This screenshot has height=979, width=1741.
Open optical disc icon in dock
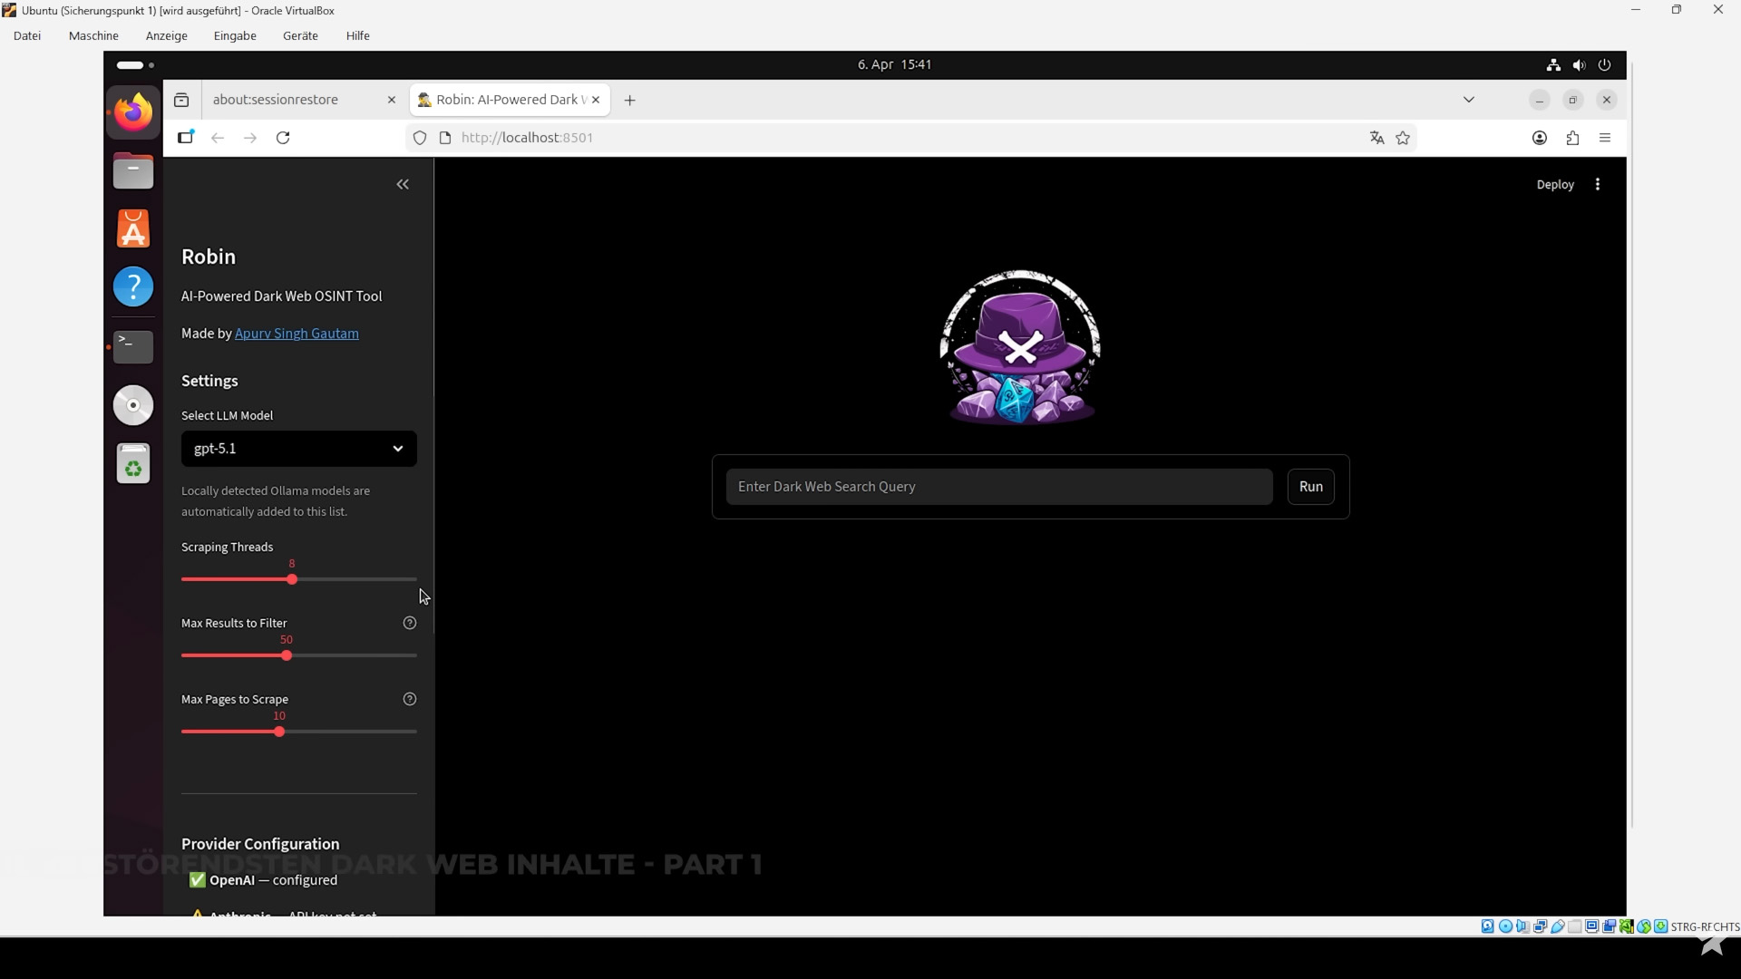pyautogui.click(x=133, y=405)
